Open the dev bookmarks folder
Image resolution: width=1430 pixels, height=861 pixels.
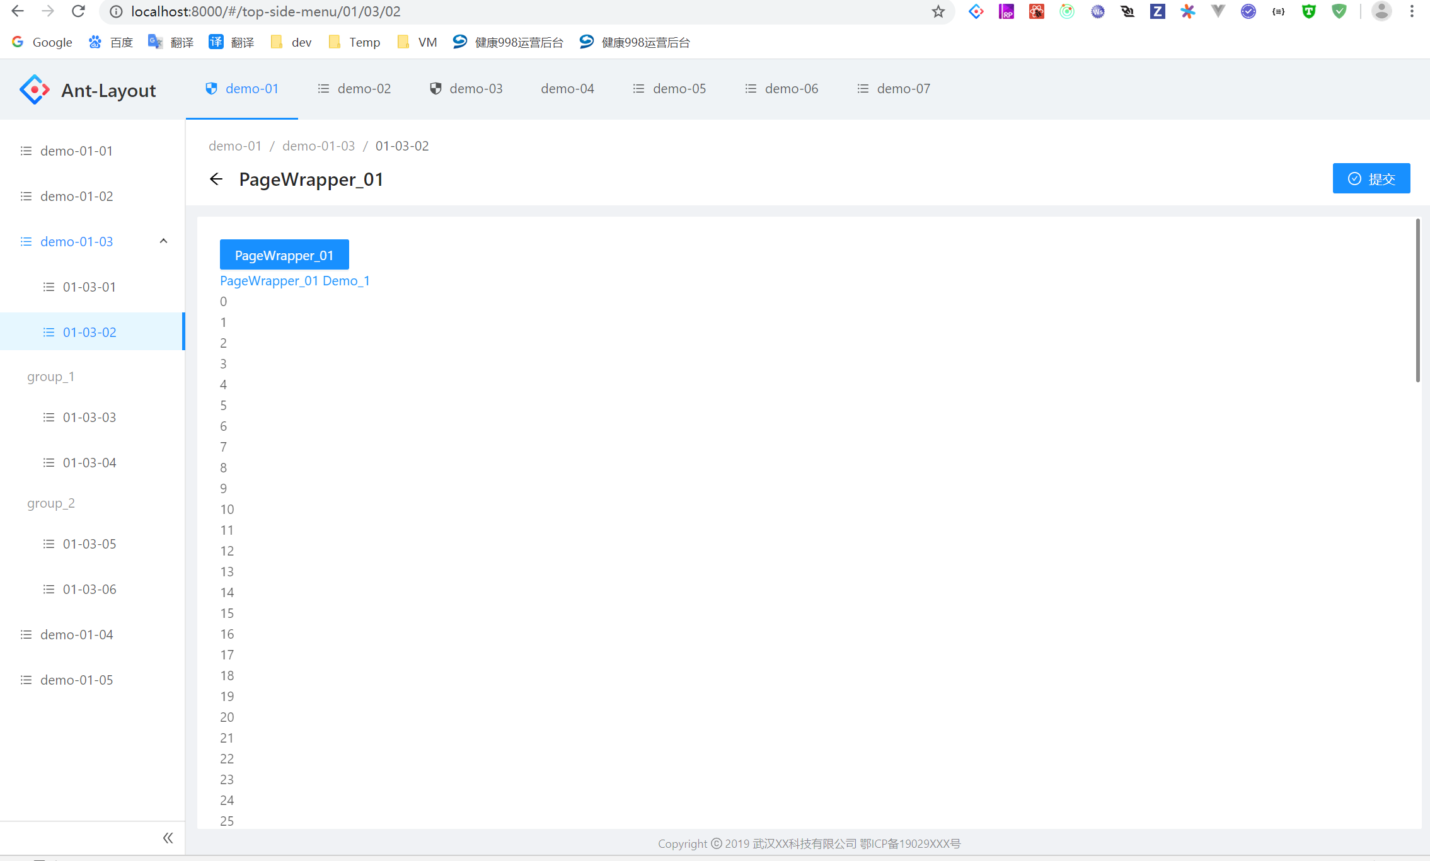pyautogui.click(x=291, y=42)
